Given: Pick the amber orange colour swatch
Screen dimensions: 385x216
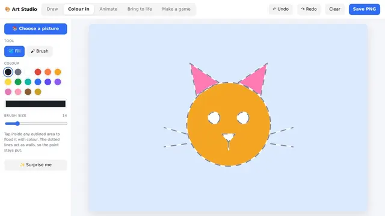Looking at the screenshot, I should (x=58, y=72).
